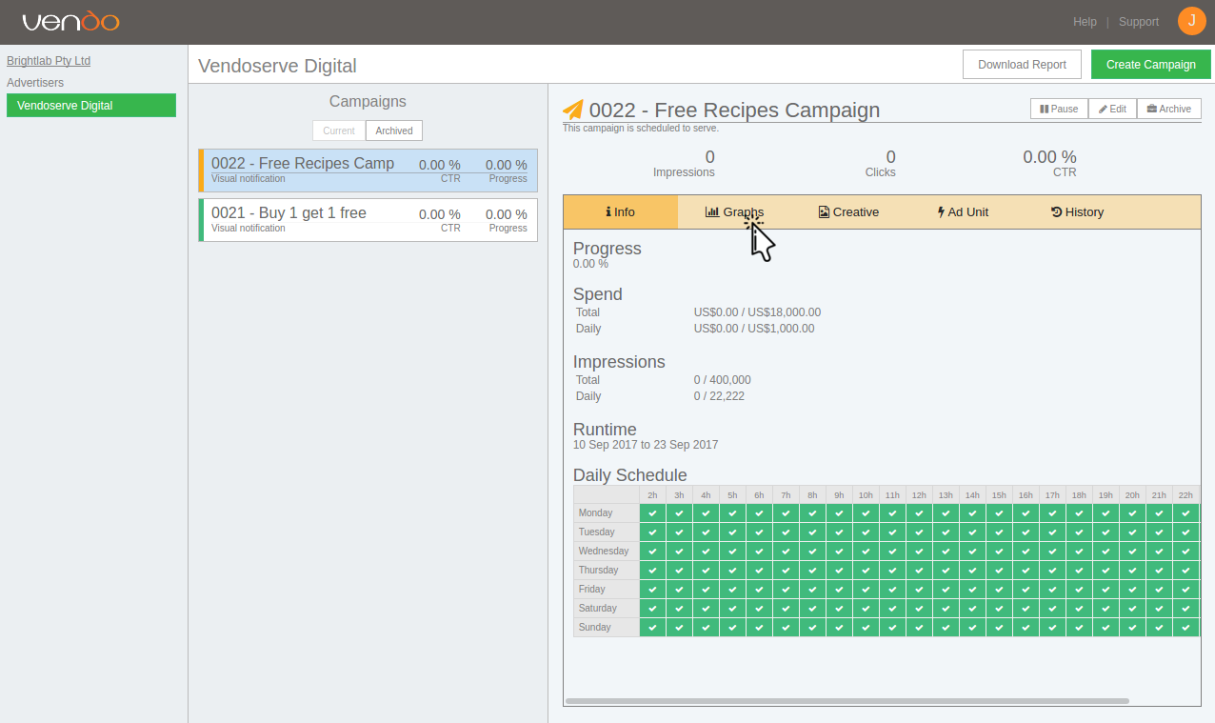The width and height of the screenshot is (1215, 723).
Task: Click the total impressions 0 / 400,000
Action: pyautogui.click(x=723, y=380)
